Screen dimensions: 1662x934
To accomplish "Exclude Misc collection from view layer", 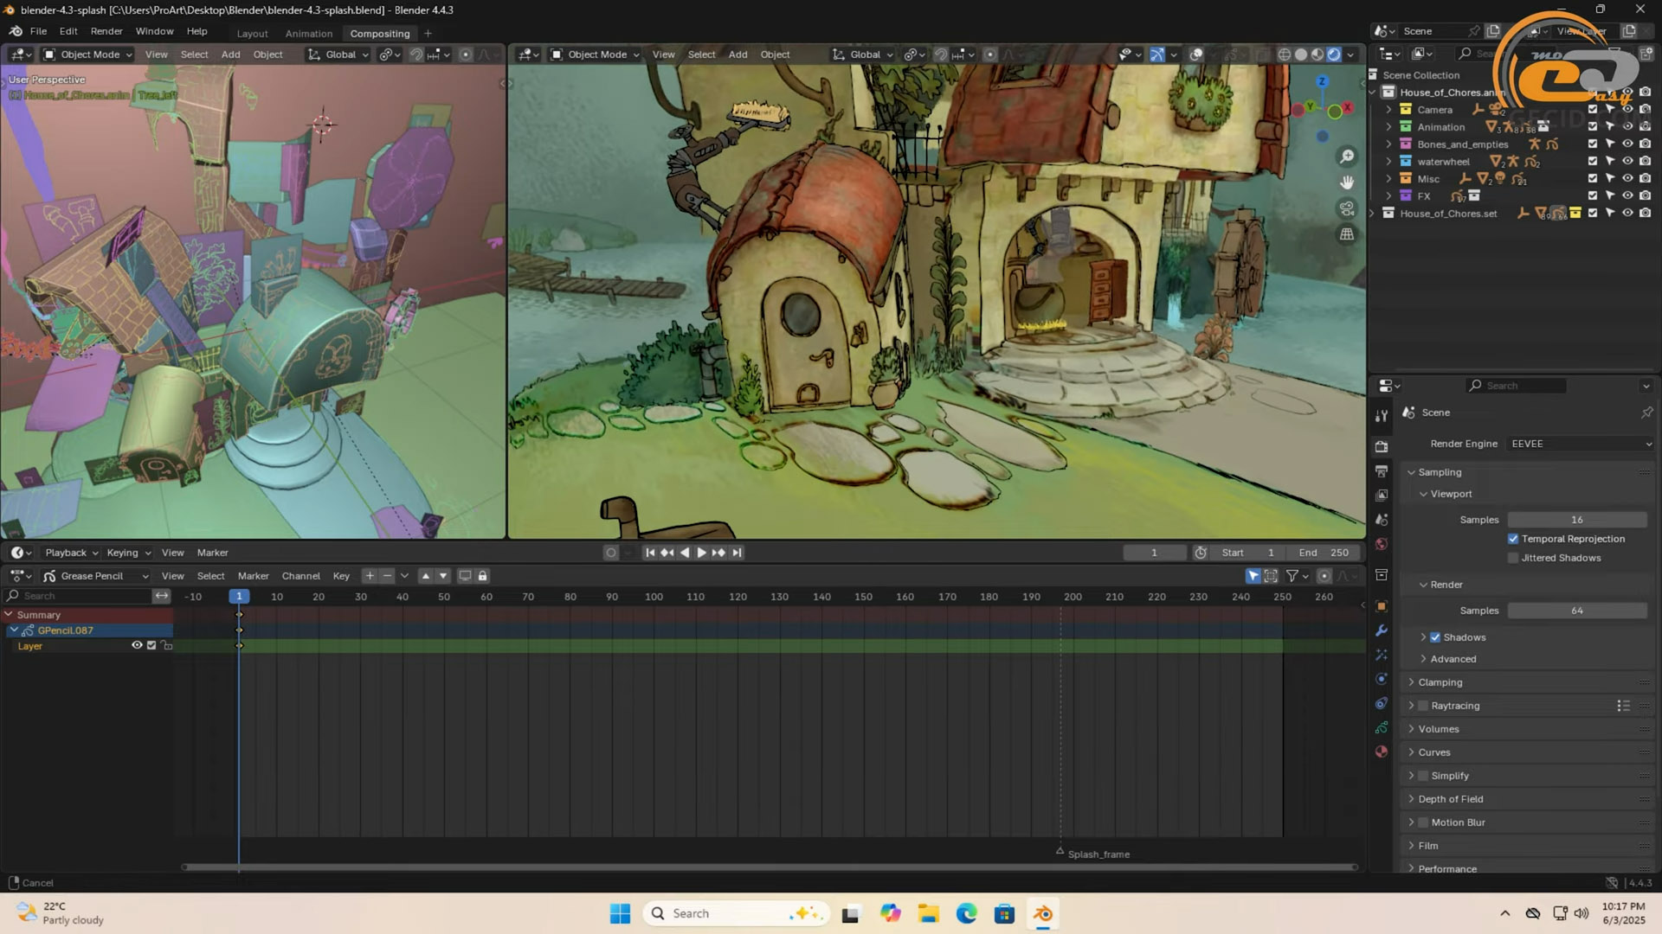I will tap(1593, 179).
